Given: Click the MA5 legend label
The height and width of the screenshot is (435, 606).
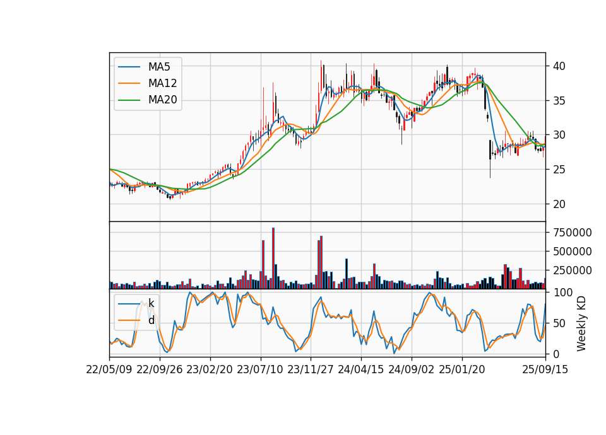Looking at the screenshot, I should [159, 67].
